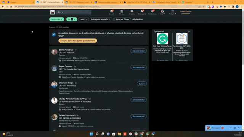Image resolution: width=244 pixels, height=137 pixels.
Task: Open the Vous profile menu
Action: (x=162, y=12)
